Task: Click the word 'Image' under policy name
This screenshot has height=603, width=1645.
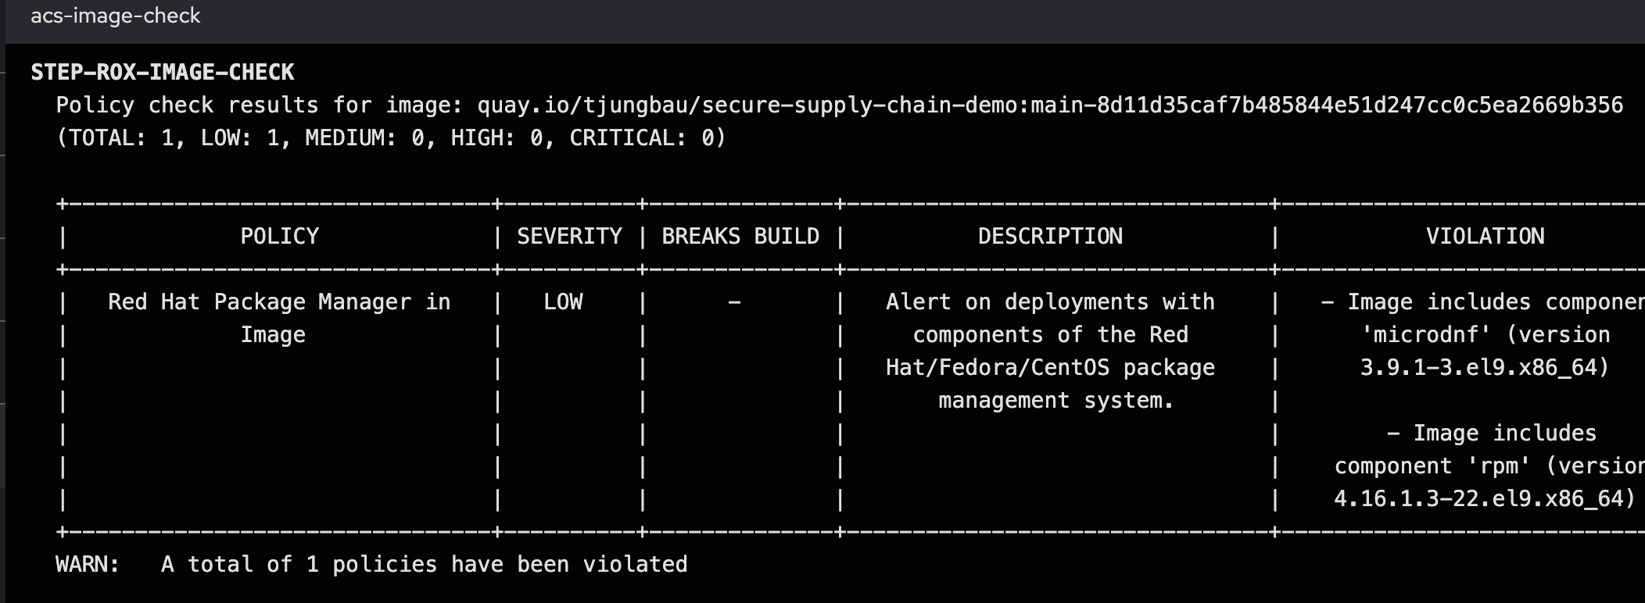Action: tap(273, 335)
